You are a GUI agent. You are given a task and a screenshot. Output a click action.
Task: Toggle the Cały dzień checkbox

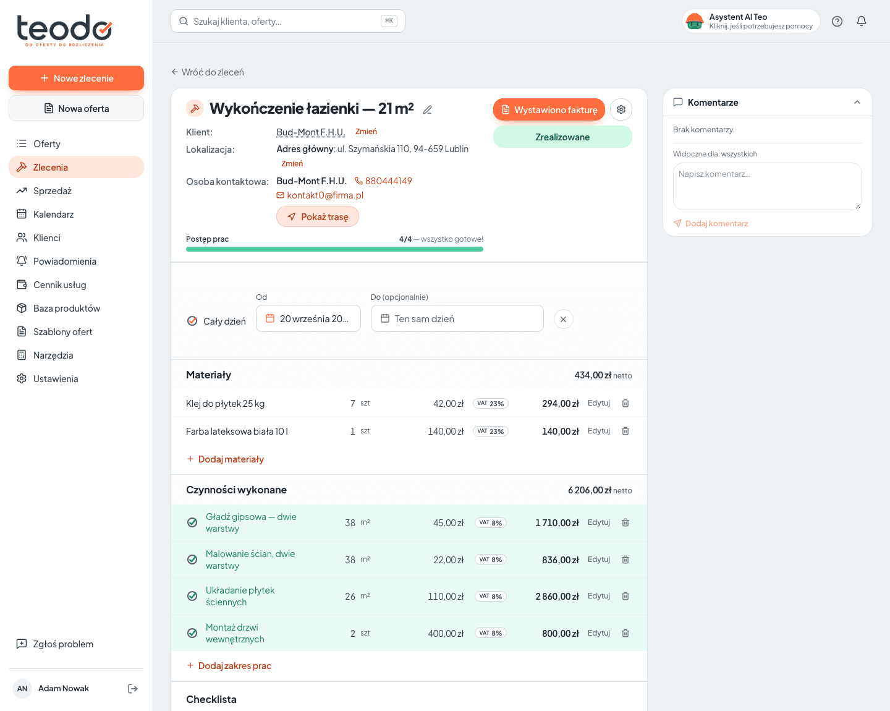(192, 321)
